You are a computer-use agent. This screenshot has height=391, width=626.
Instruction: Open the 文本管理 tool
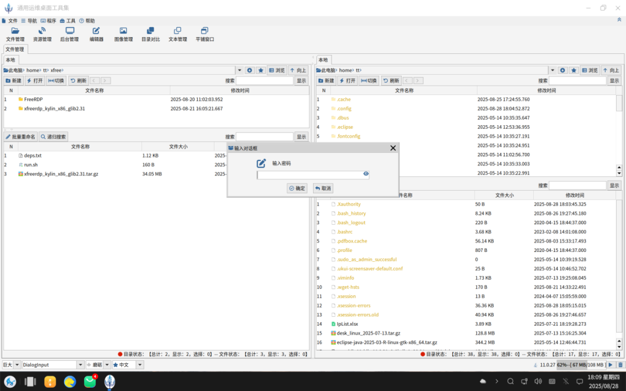[x=178, y=35]
